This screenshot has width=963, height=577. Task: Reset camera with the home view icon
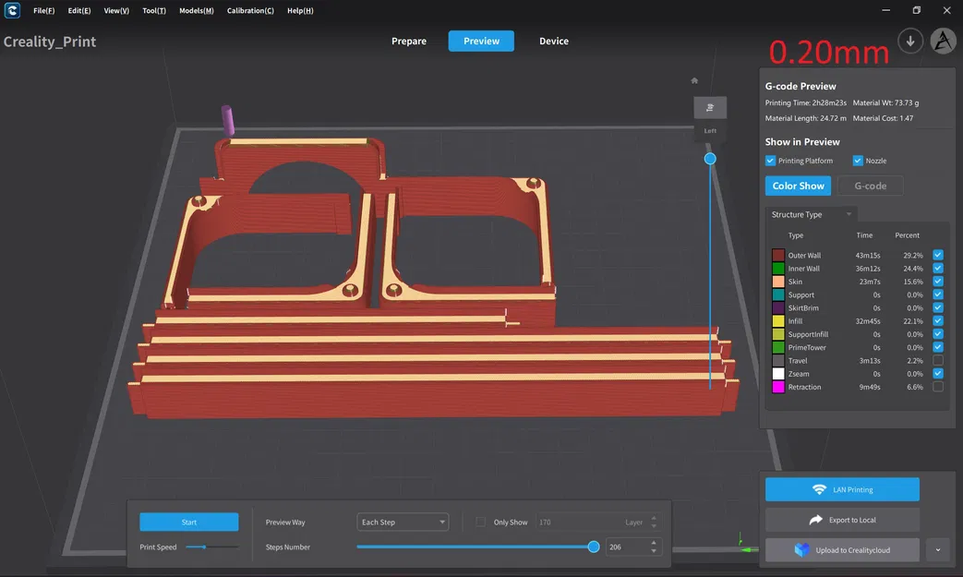pos(694,80)
